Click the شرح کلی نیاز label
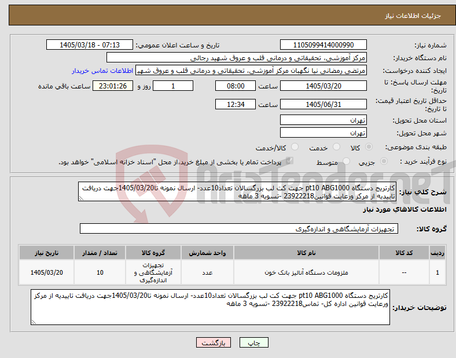 pyautogui.click(x=423, y=192)
